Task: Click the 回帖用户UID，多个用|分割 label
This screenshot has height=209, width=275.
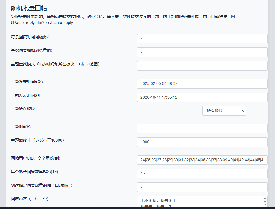Action: click(x=35, y=158)
